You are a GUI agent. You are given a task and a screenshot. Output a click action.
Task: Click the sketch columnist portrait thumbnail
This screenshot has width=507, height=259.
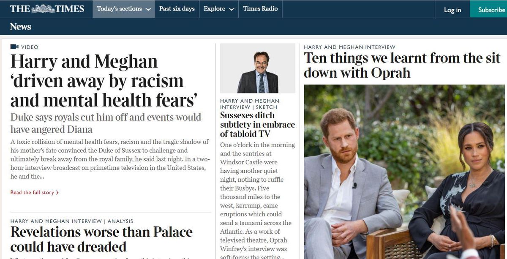[258, 68]
